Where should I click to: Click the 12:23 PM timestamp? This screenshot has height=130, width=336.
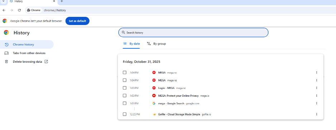click(x=135, y=114)
